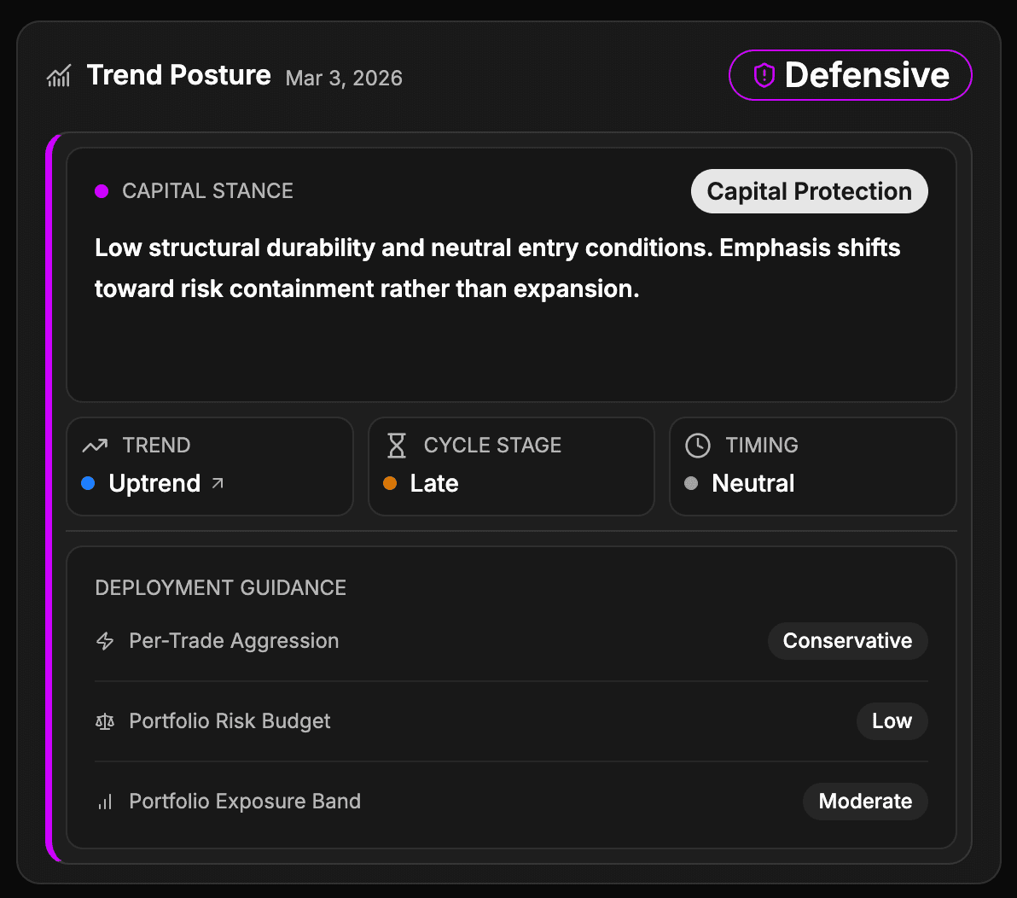Open the Uptrend external link arrow
1017x898 pixels.
tap(218, 484)
